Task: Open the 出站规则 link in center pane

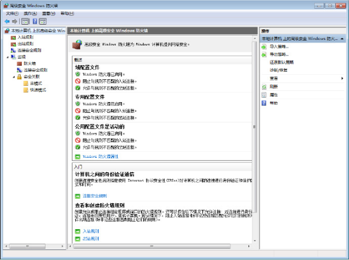Action: [91, 239]
